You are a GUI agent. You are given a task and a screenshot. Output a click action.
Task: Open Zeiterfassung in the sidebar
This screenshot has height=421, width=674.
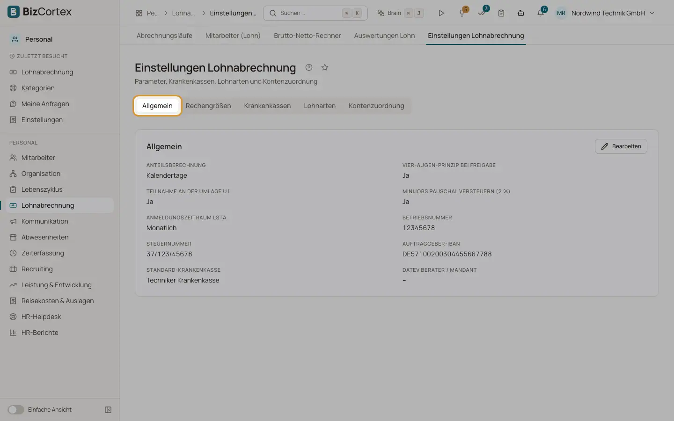tap(60, 253)
